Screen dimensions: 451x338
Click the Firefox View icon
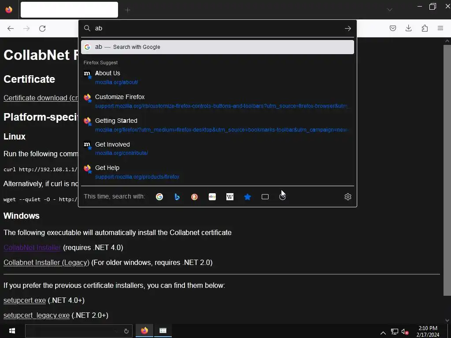(x=9, y=10)
